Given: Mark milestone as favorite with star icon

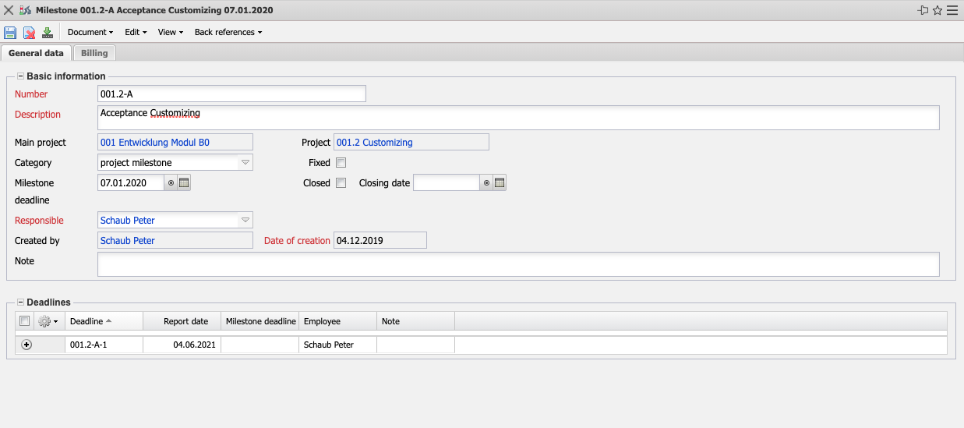Looking at the screenshot, I should coord(938,11).
